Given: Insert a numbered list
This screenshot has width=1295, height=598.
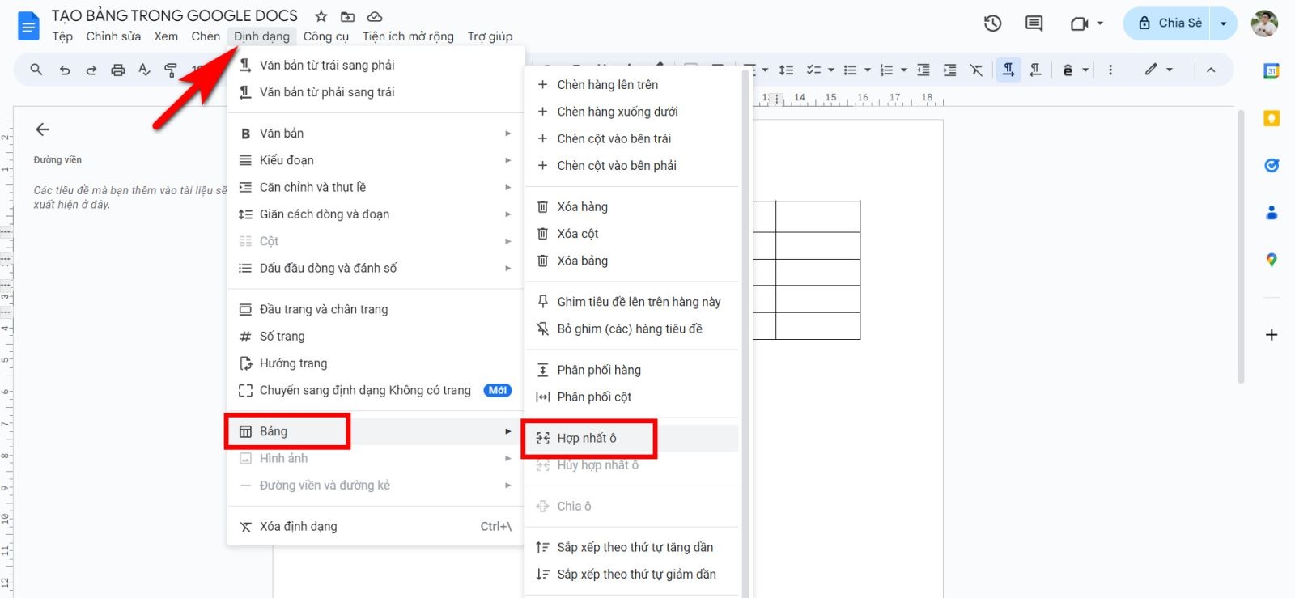Looking at the screenshot, I should pyautogui.click(x=886, y=70).
